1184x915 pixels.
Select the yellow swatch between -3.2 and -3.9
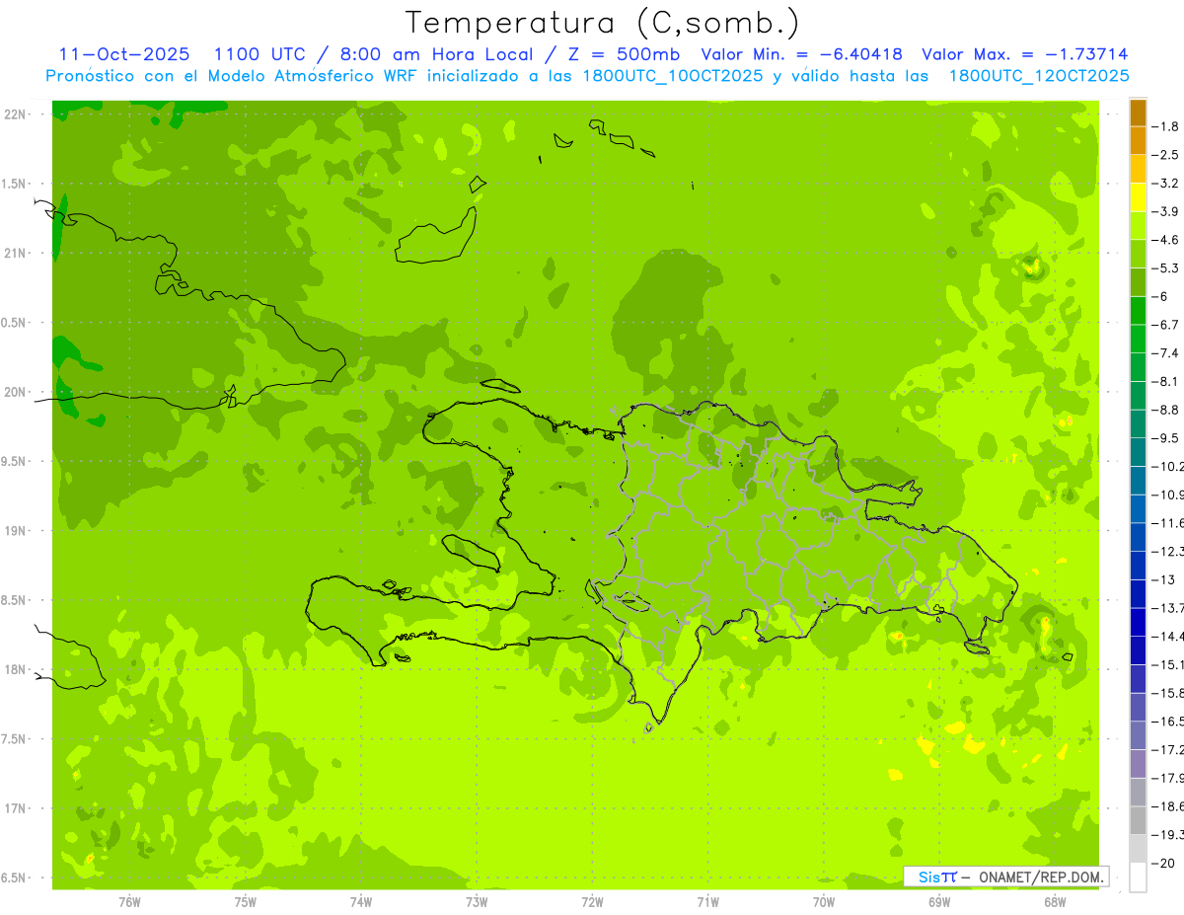pos(1138,197)
